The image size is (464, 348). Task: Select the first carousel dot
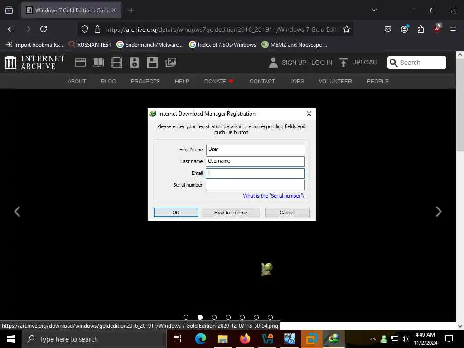tap(186, 317)
